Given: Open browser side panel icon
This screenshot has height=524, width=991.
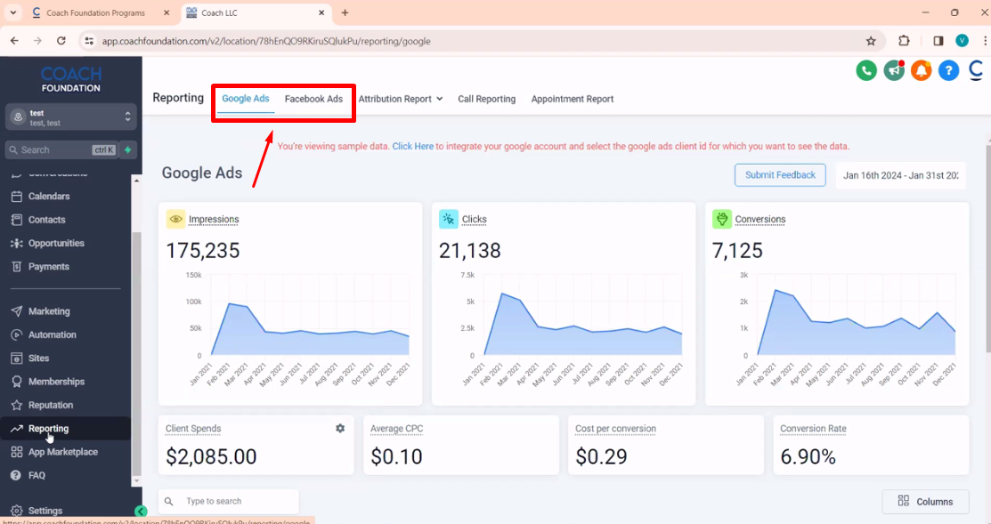Looking at the screenshot, I should click(938, 41).
